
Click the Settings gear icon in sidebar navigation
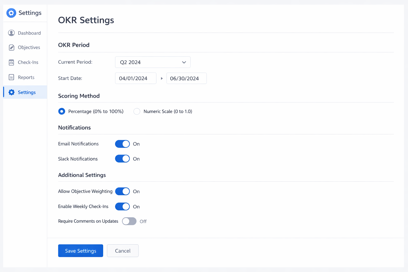click(11, 92)
